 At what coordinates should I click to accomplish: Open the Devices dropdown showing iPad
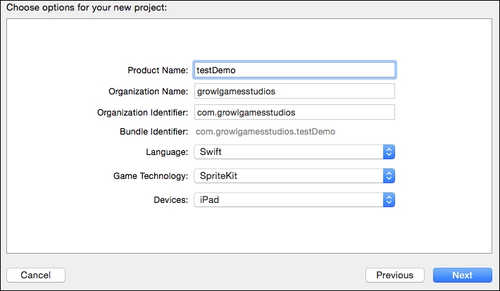(x=294, y=199)
